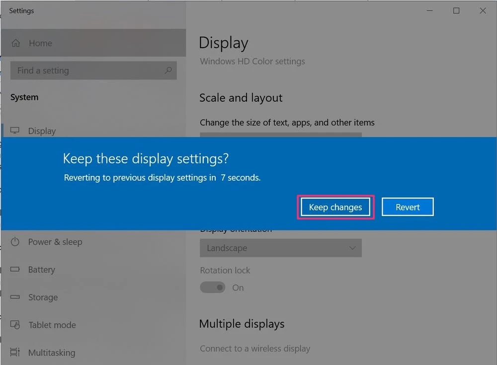
Task: Open the Display orientation Landscape dropdown
Action: pos(281,248)
